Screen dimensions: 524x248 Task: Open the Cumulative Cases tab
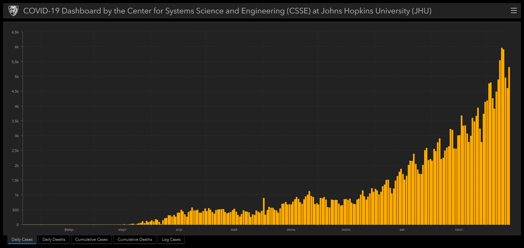pyautogui.click(x=91, y=239)
